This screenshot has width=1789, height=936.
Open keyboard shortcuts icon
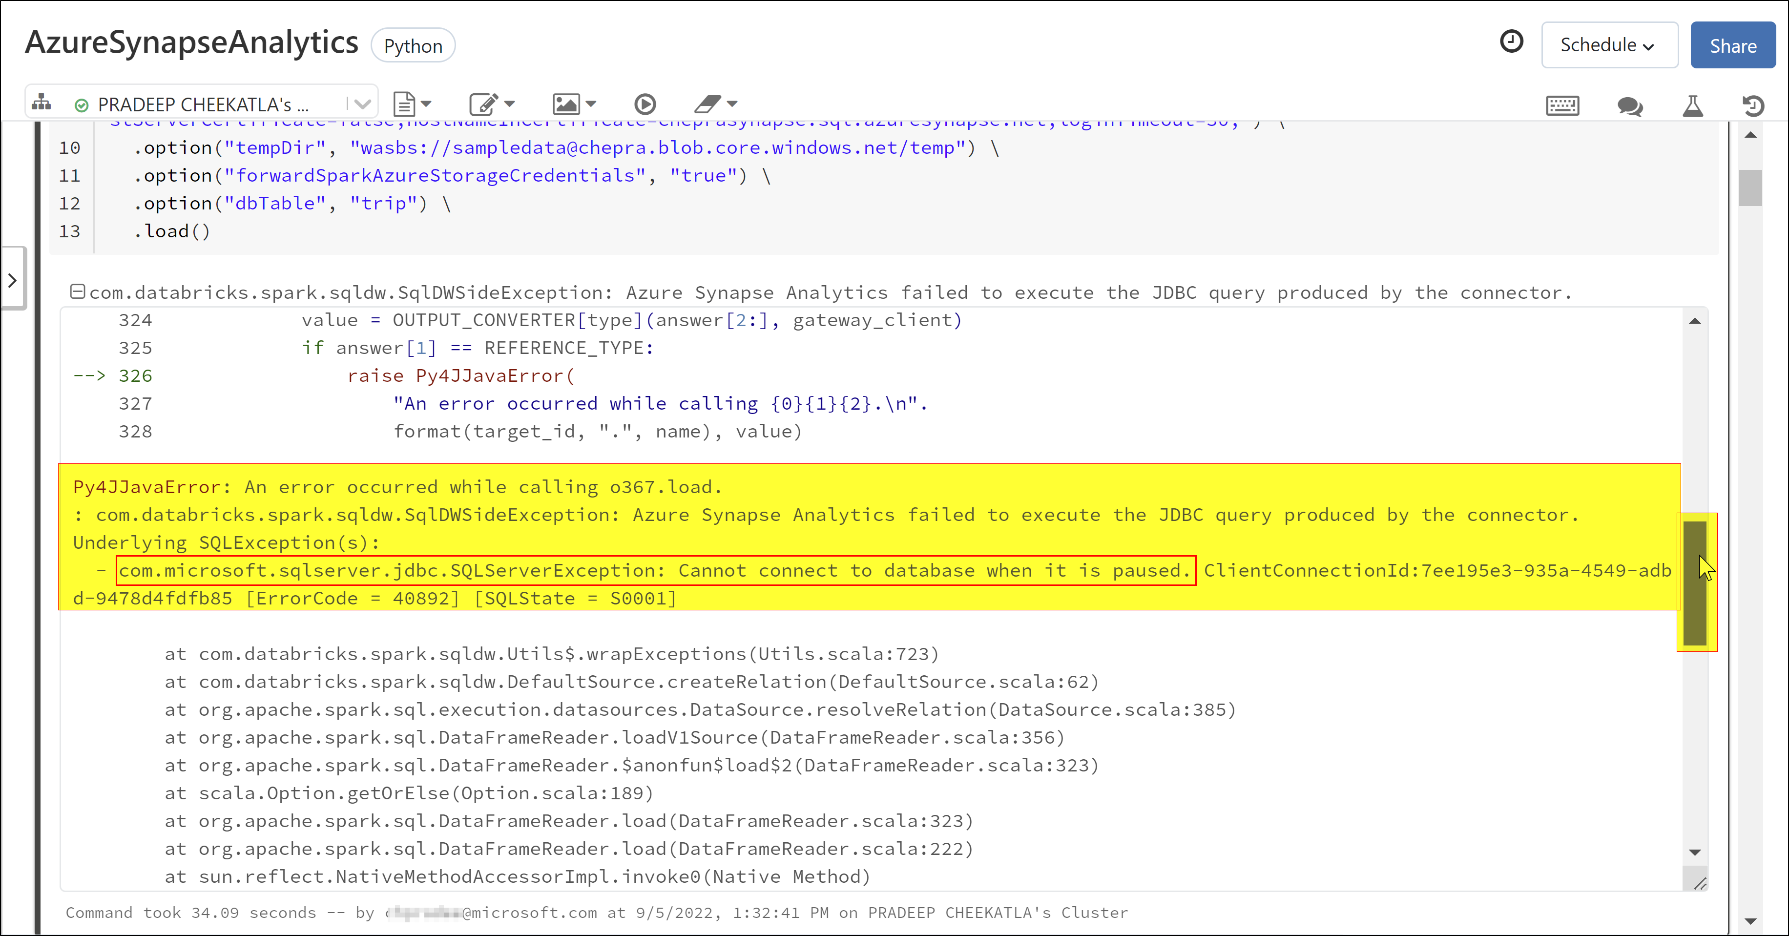tap(1562, 105)
